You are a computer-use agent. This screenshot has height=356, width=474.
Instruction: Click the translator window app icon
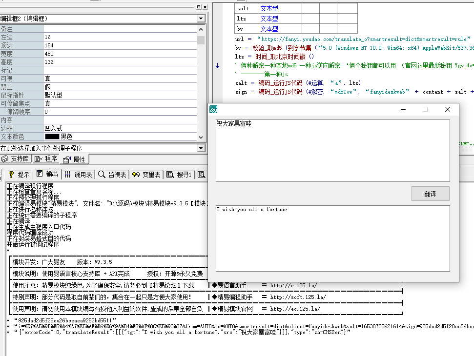213,109
